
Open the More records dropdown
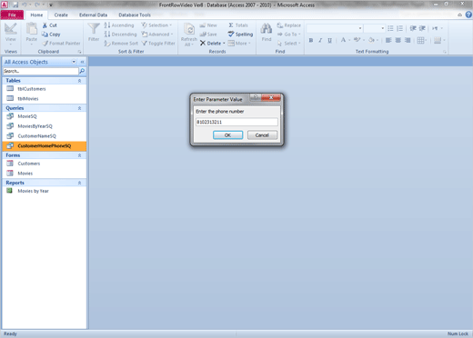(239, 44)
